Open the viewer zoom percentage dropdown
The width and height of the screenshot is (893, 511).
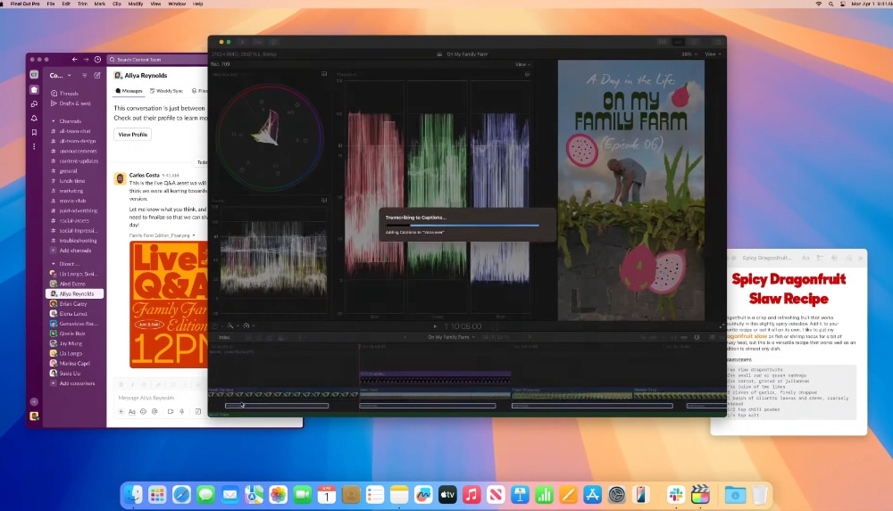689,54
